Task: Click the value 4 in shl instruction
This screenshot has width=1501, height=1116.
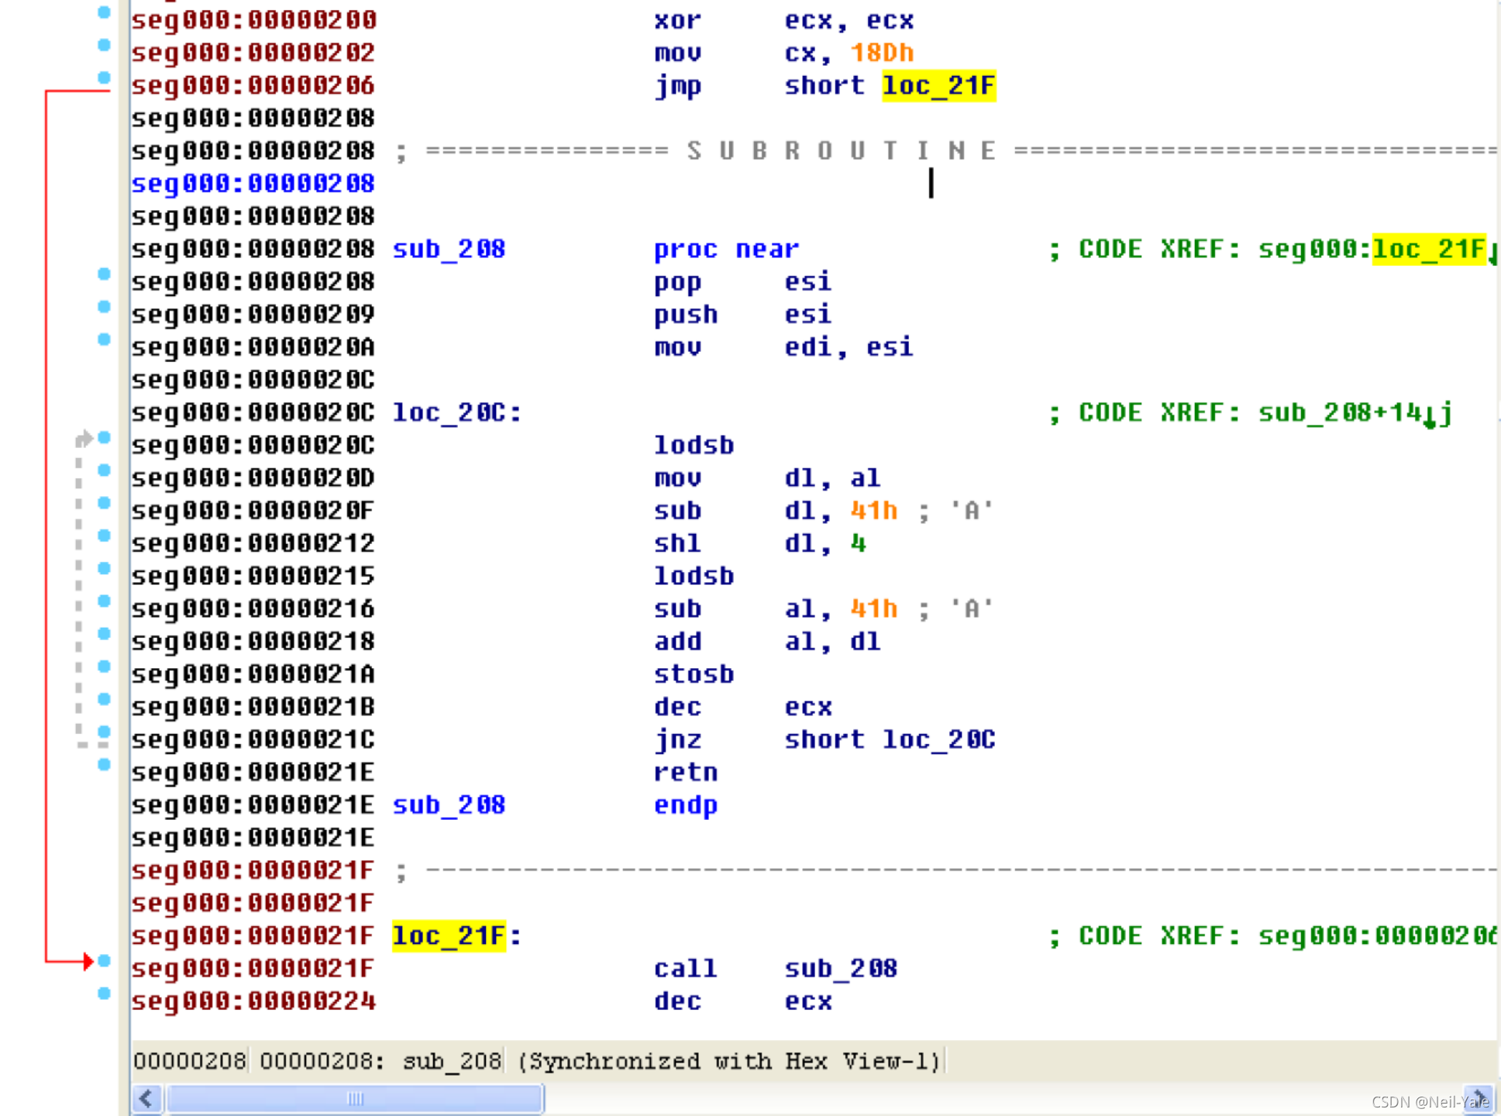Action: [x=857, y=543]
